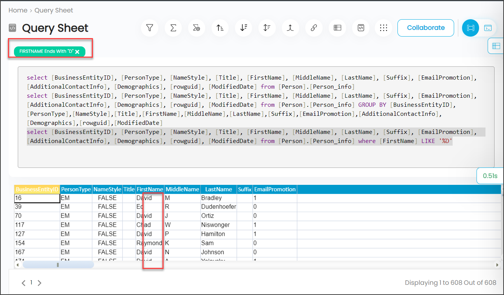Viewport: 504px width, 295px height.
Task: Click horizontal scrollbar left arrow
Action: [x=17, y=265]
